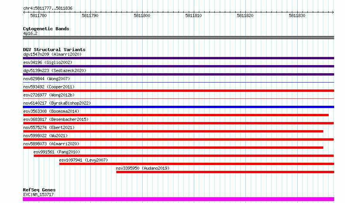Select the RefSeq Genes track title
This screenshot has width=345, height=203.
coord(39,190)
